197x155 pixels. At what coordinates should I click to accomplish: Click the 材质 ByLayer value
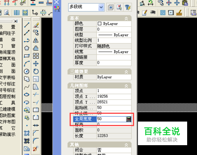pos(114,77)
